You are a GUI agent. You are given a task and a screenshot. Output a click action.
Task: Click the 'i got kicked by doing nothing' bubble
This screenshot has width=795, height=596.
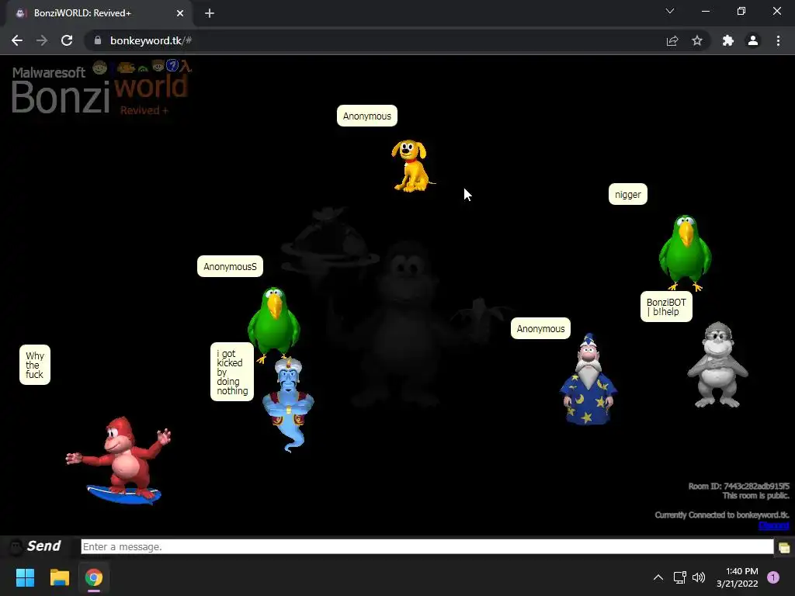coord(232,372)
